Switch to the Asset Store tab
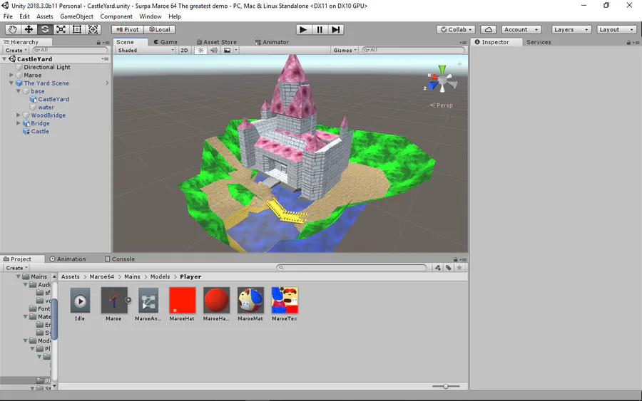642x401 pixels. (217, 42)
